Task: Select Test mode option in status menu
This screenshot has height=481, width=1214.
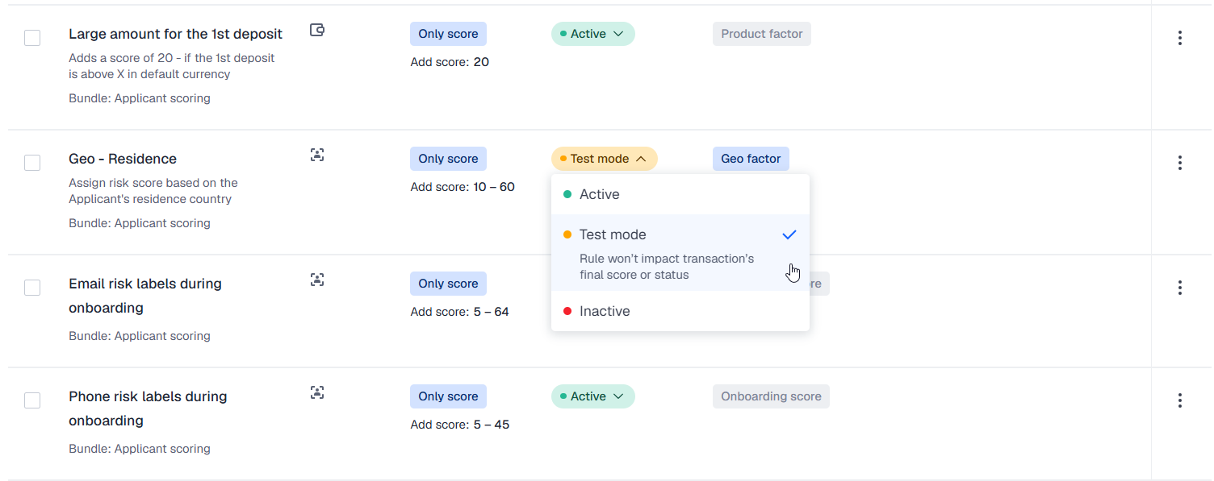Action: [x=612, y=234]
